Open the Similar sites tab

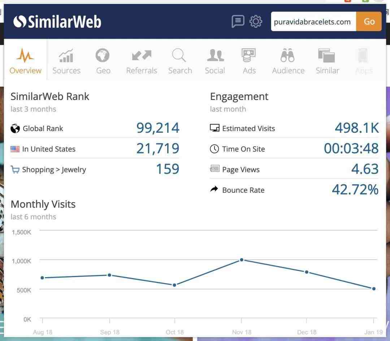click(x=327, y=61)
